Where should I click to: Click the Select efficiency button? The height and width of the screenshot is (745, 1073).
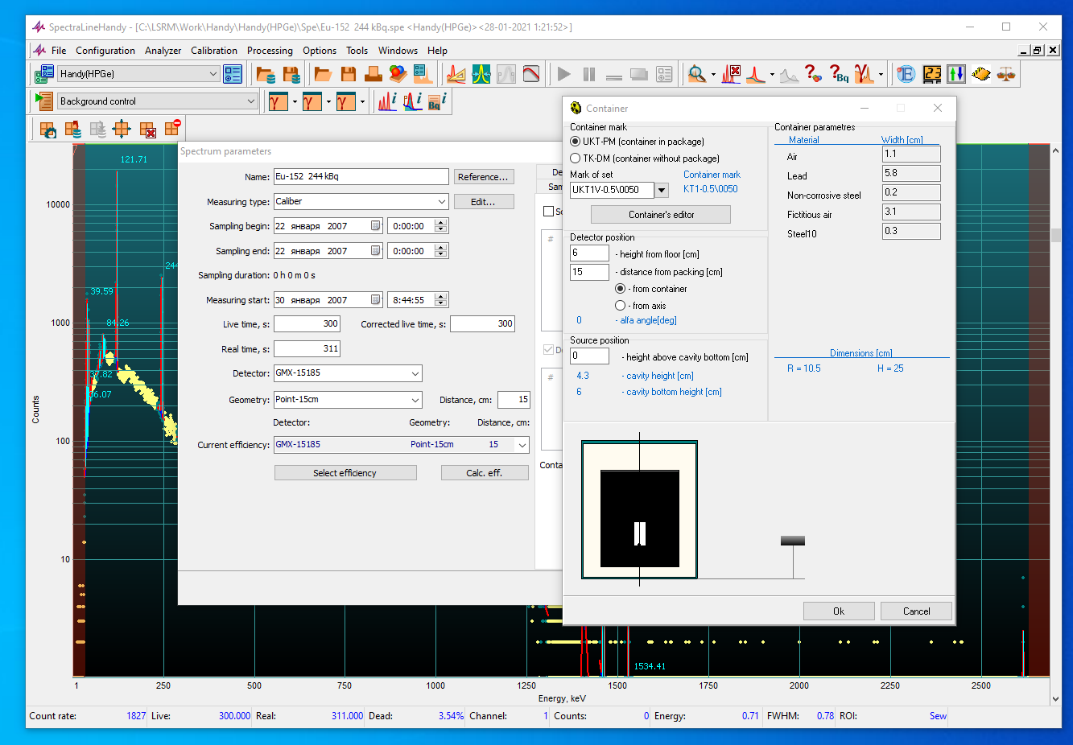[345, 473]
